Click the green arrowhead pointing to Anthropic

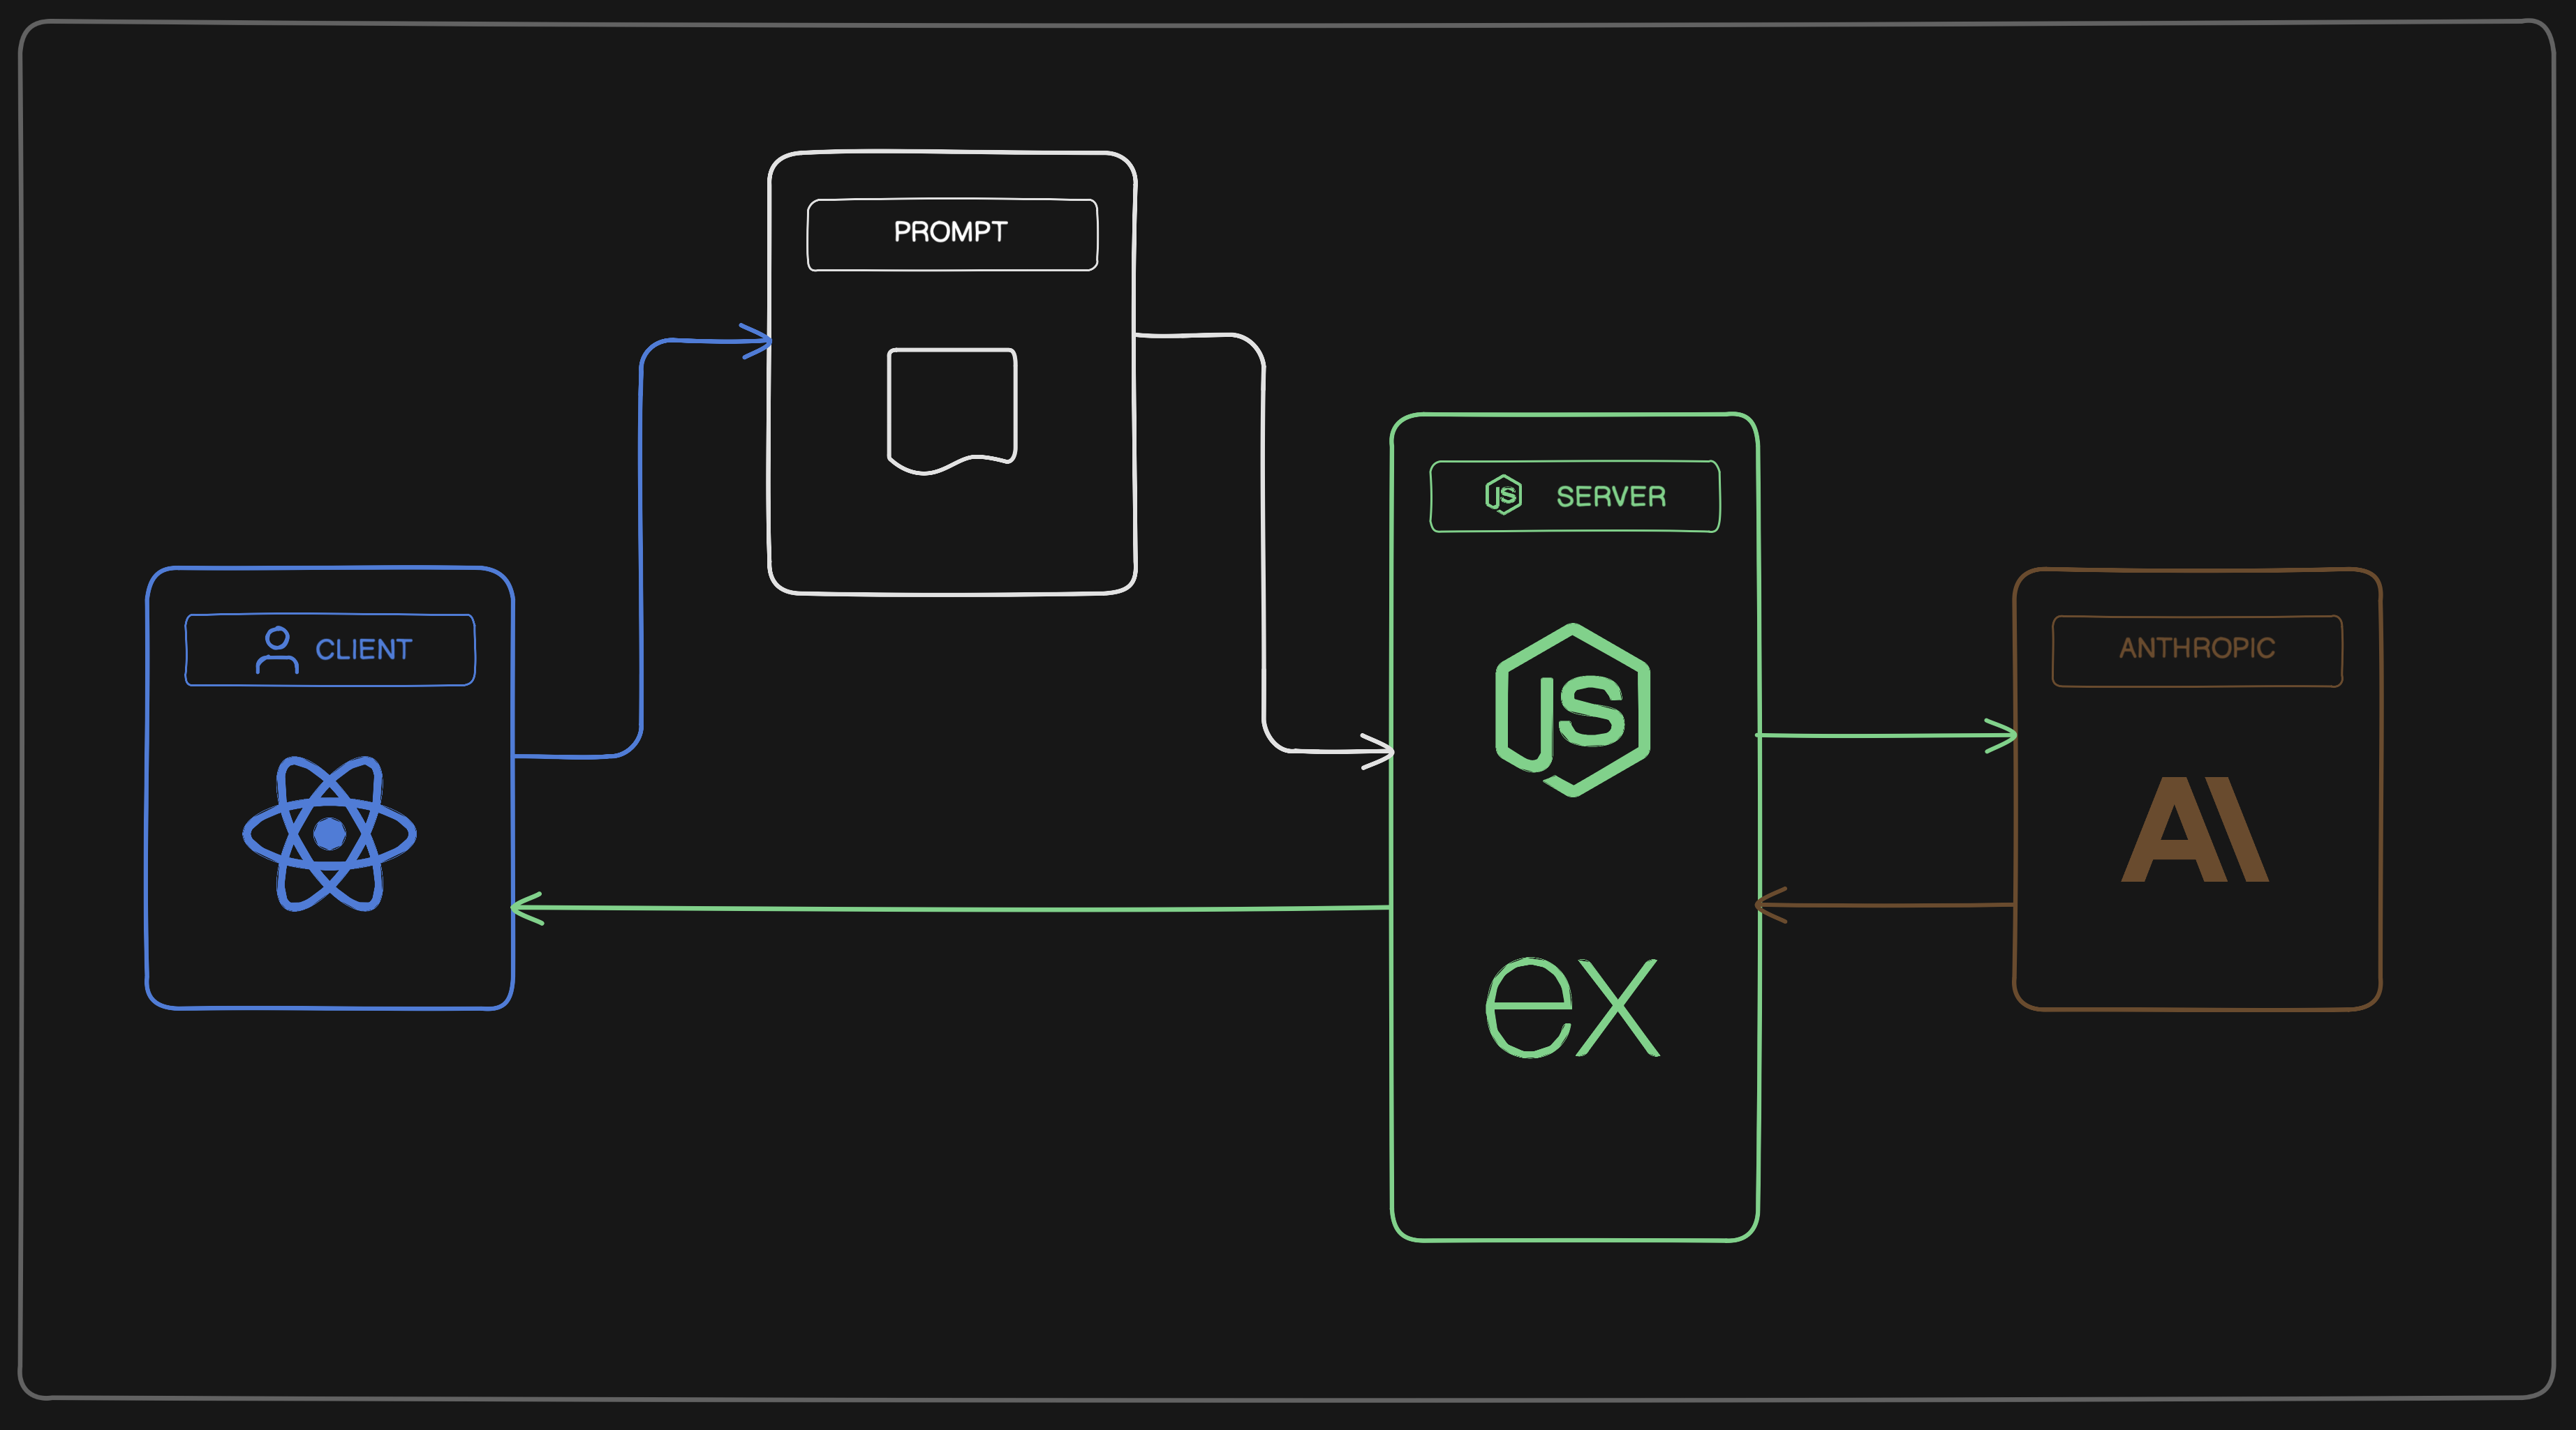coord(2004,735)
